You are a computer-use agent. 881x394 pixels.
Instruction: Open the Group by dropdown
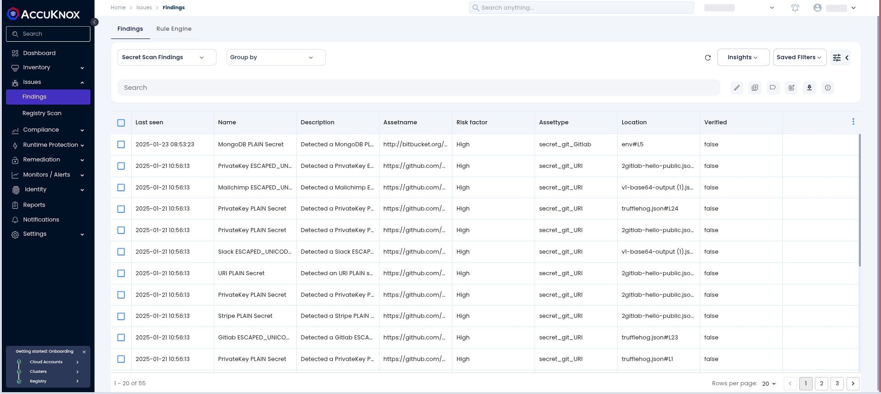(x=276, y=57)
